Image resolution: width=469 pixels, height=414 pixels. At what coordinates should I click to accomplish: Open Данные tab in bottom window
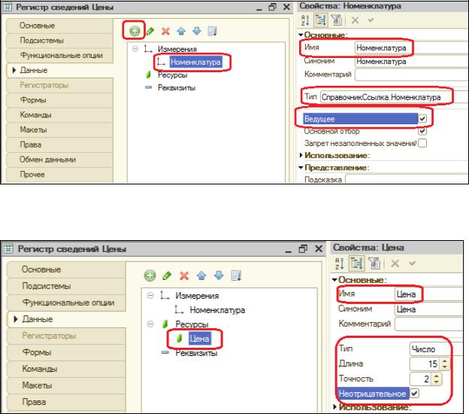tap(66, 319)
